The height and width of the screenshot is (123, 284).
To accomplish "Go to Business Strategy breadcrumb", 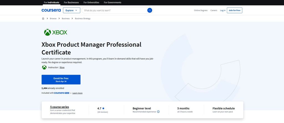I will [x=83, y=19].
